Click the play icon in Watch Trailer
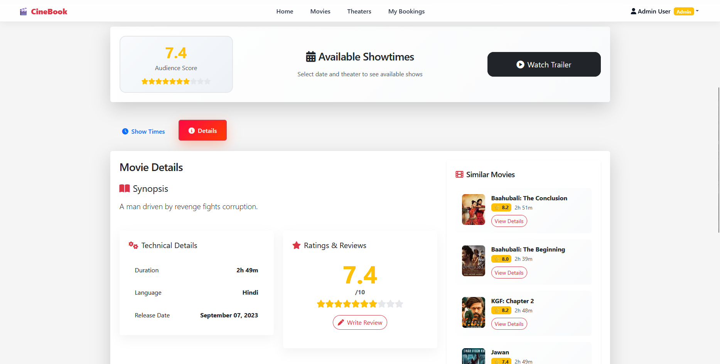This screenshot has height=364, width=720. 520,65
